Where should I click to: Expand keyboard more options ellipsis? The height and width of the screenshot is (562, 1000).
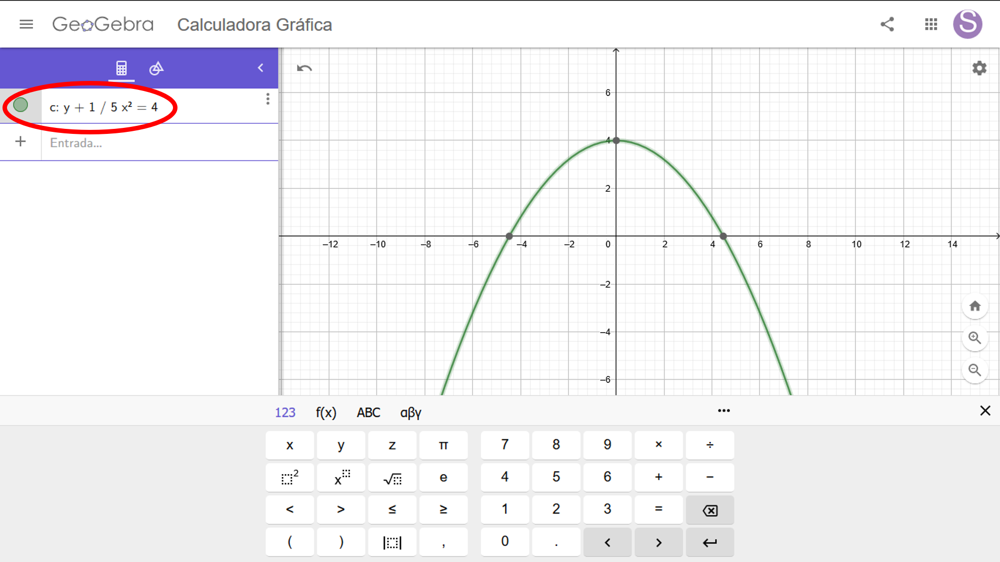[723, 411]
